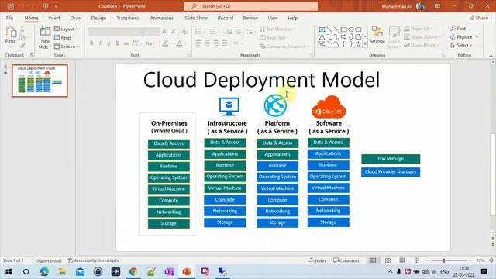Open the Replace dropdown arrow
The width and height of the screenshot is (496, 279).
click(477, 37)
